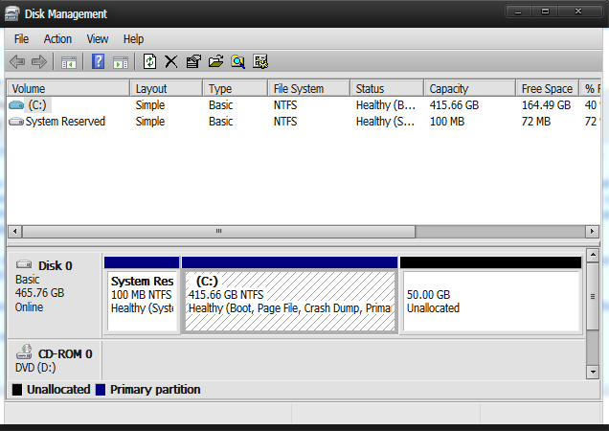Click the Healthy (S... status cell
This screenshot has height=431, width=609.
tap(385, 122)
